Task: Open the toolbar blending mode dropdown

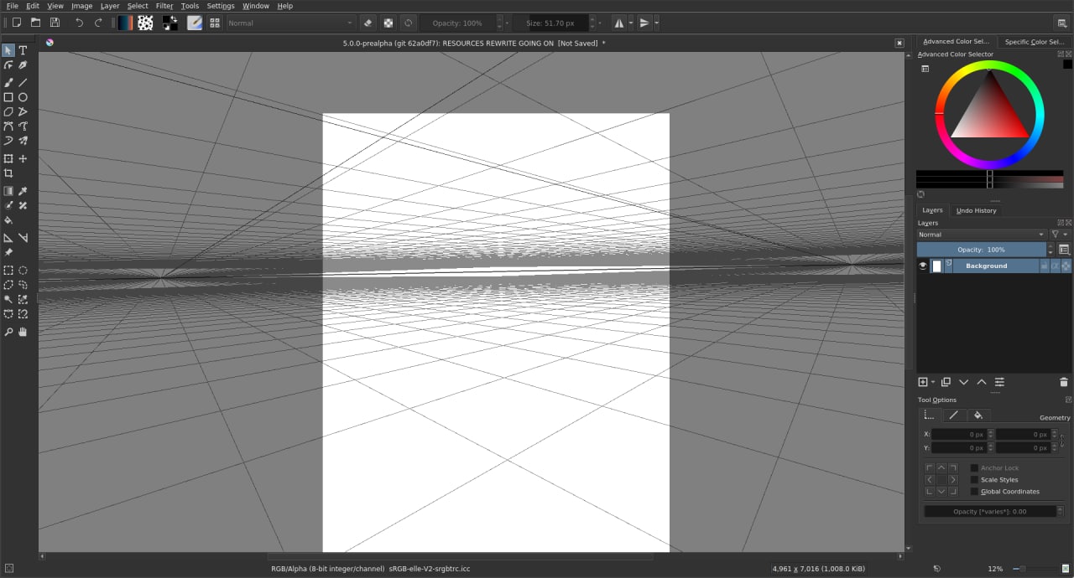Action: coord(291,23)
